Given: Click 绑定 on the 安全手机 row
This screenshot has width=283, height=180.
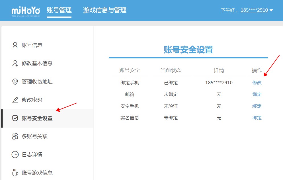Looking at the screenshot, I should (257, 106).
